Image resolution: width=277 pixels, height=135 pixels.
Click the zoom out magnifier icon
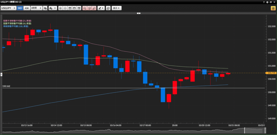(65, 8)
